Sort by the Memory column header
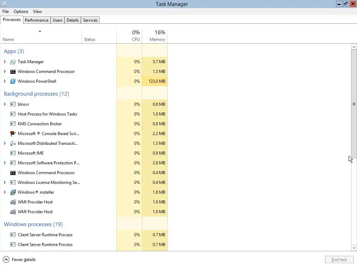Image resolution: width=357 pixels, height=268 pixels. coord(155,36)
